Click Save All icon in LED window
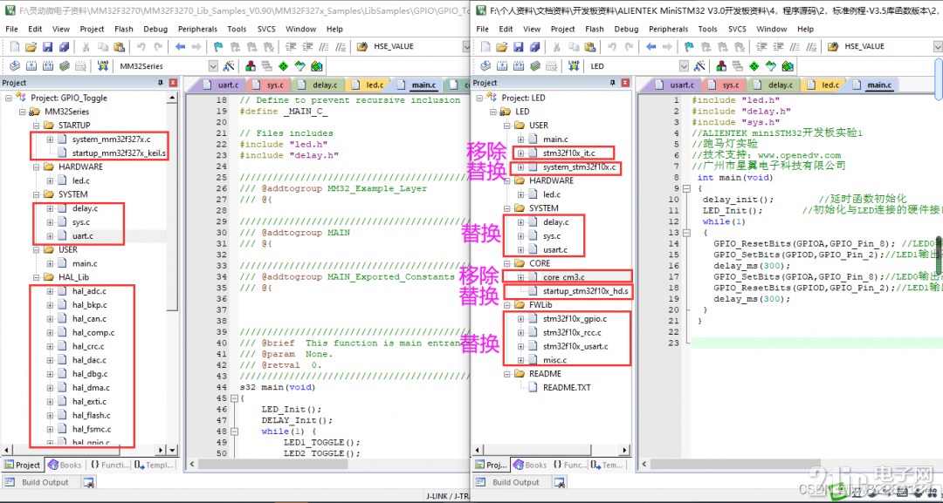This screenshot has width=943, height=503. coord(534,46)
